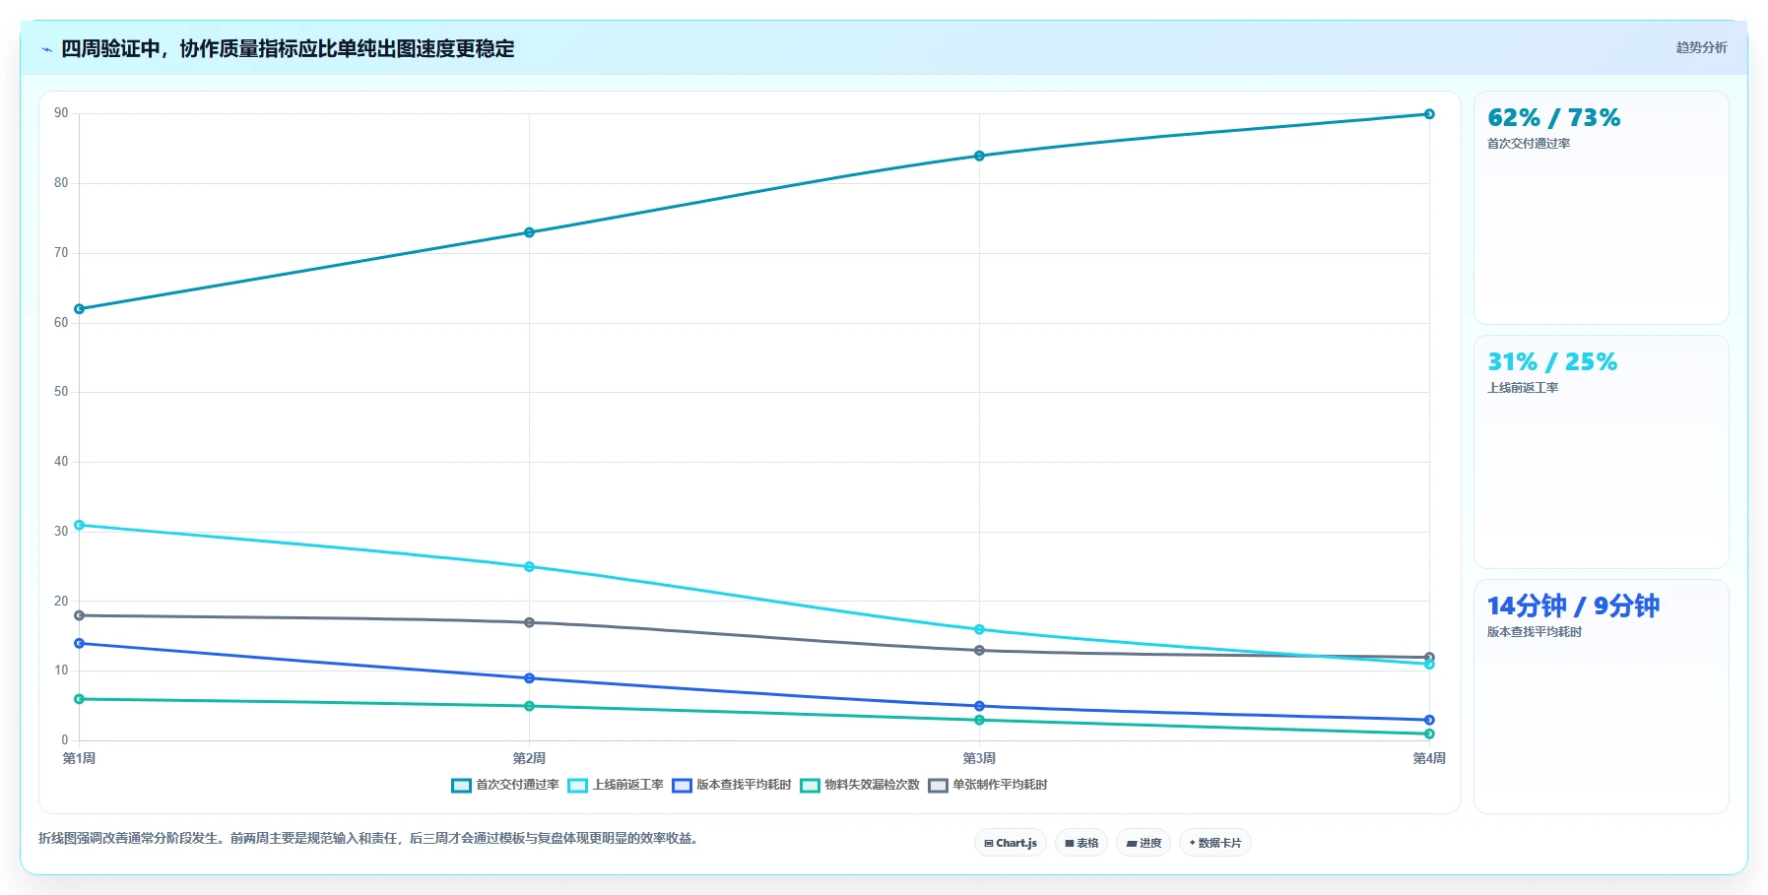Click the 首次交付通过率 point at 第4周
The image size is (1768, 895).
coord(1429,114)
